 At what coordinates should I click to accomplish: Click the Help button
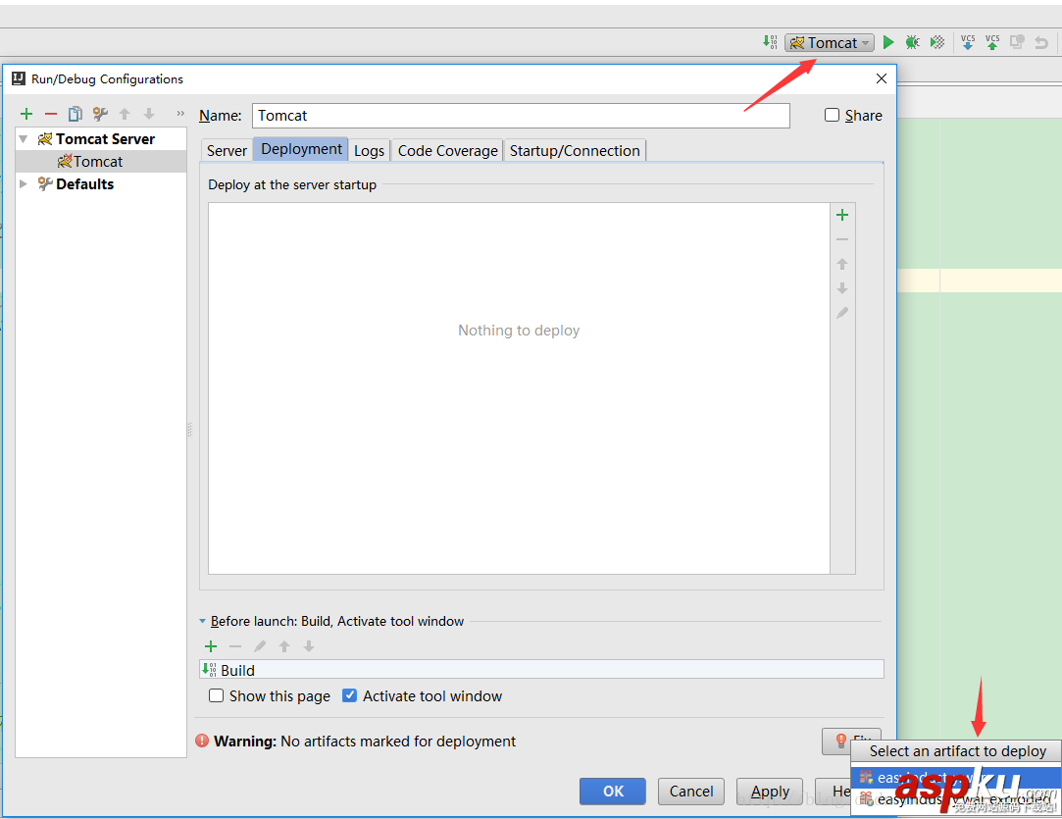click(833, 792)
